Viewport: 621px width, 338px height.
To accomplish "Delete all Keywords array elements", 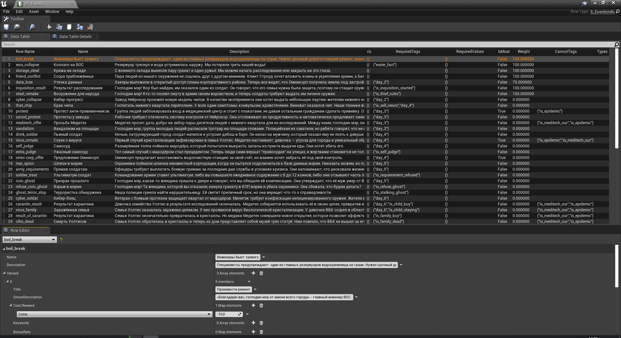I will 261,323.
